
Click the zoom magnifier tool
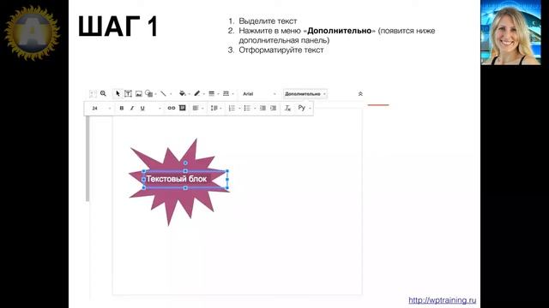pos(103,93)
